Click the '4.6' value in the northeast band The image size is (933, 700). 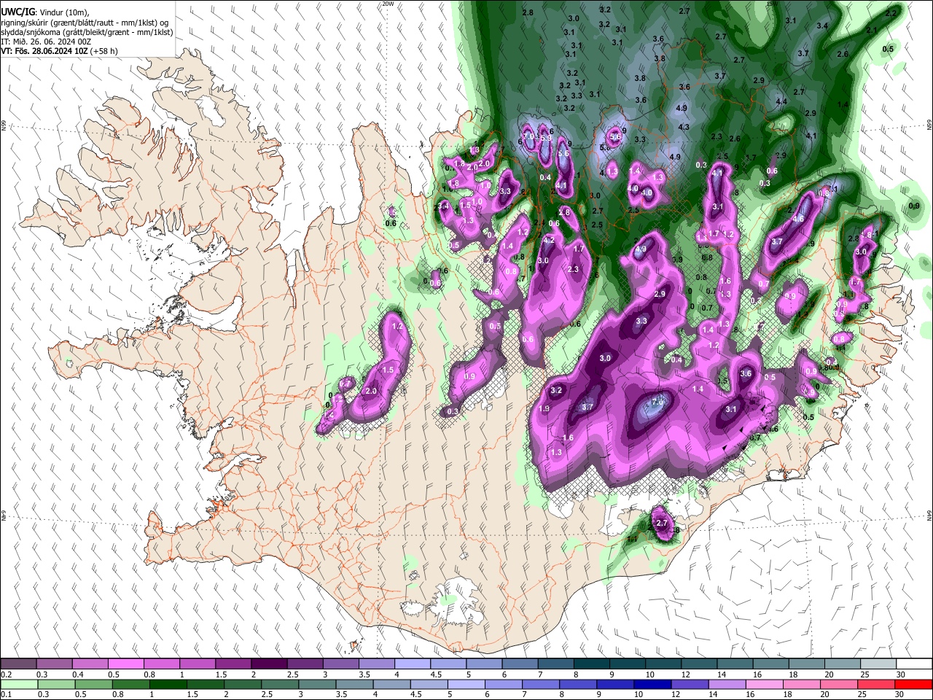click(x=798, y=219)
